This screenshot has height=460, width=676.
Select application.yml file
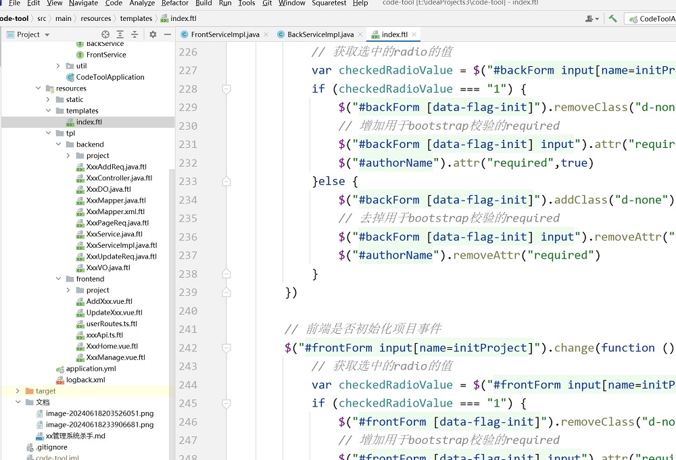pyautogui.click(x=91, y=368)
